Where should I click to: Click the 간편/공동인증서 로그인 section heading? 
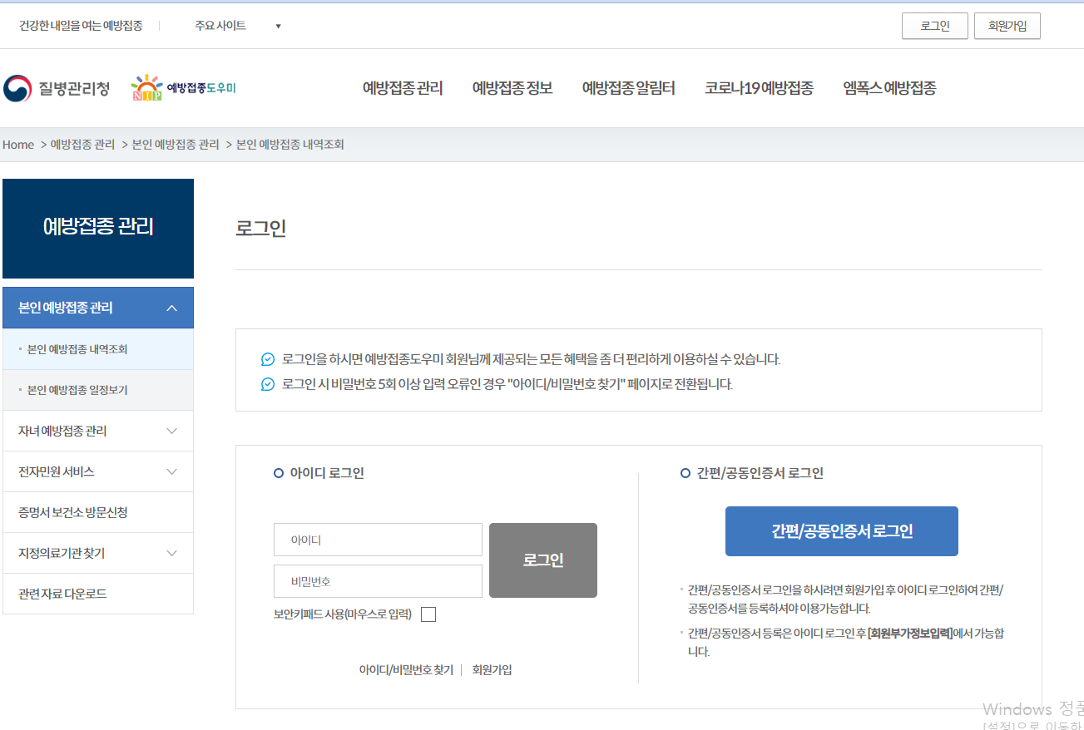pos(760,473)
